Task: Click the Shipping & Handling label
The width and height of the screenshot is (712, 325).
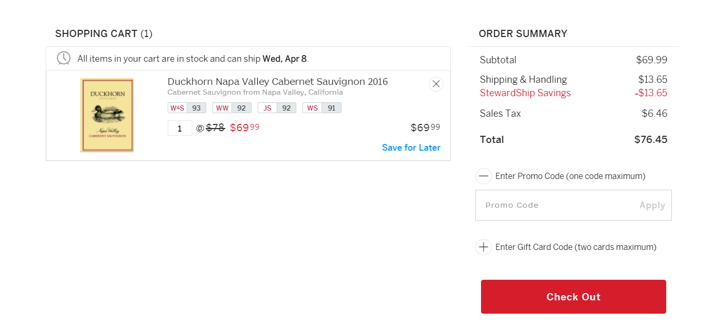Action: (x=523, y=79)
